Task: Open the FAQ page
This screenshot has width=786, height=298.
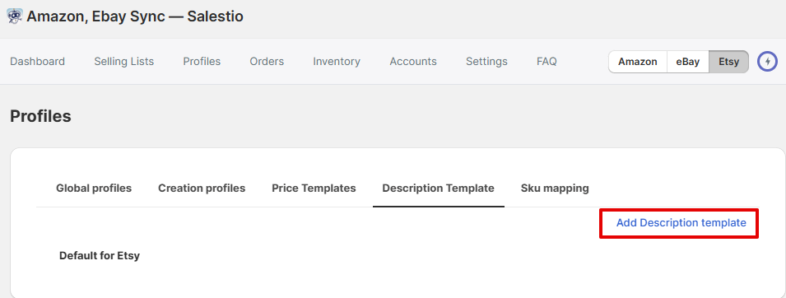Action: point(546,61)
